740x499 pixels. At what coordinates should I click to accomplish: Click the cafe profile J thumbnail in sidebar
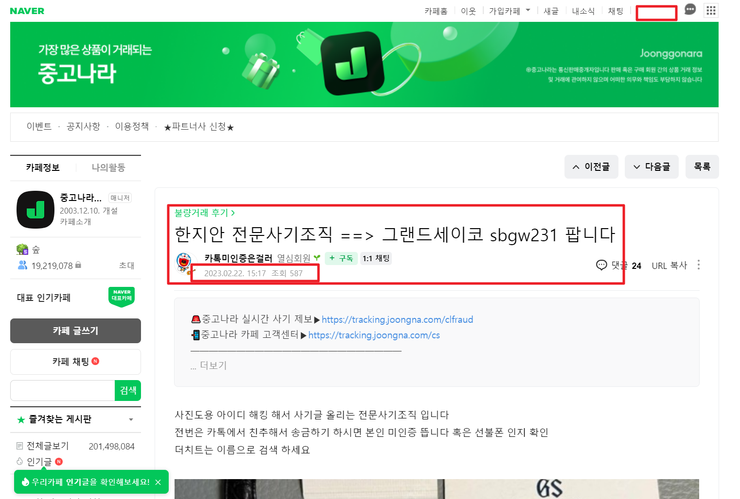35,210
